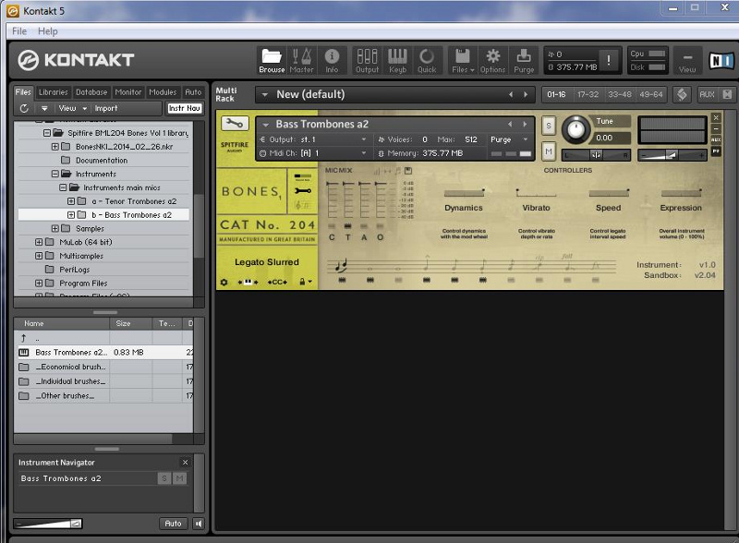Viewport: 739px width, 543px height.
Task: Open instrument edit mode wrench button
Action: (235, 124)
